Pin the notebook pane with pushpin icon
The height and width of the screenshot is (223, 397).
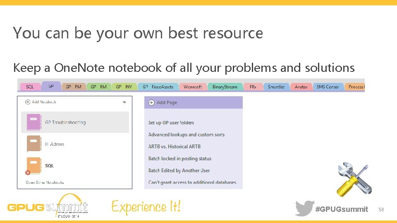[x=124, y=102]
